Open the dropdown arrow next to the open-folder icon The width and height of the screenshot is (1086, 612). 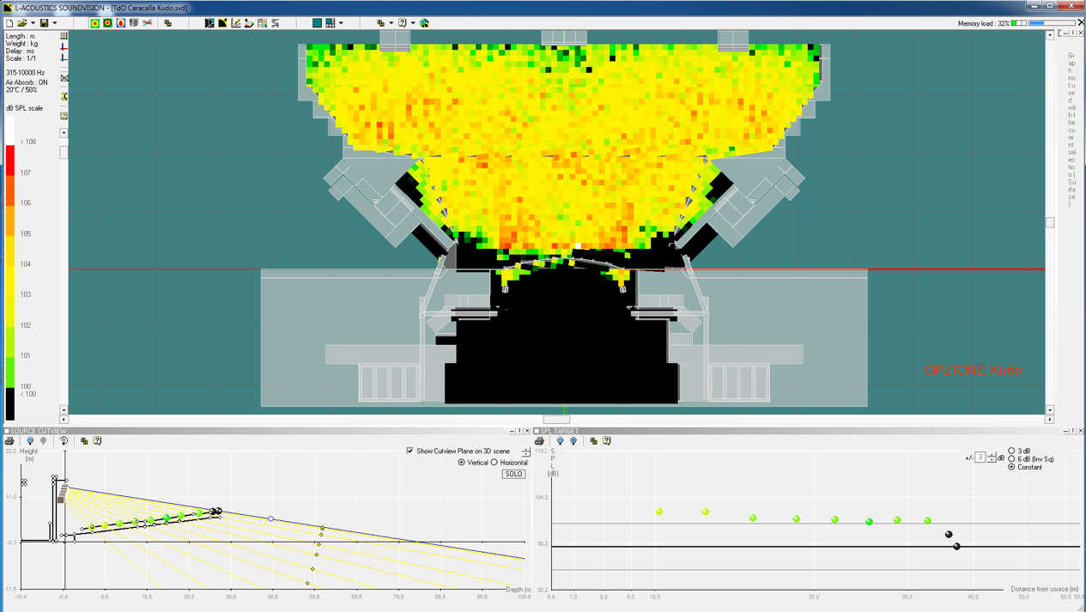click(x=33, y=23)
